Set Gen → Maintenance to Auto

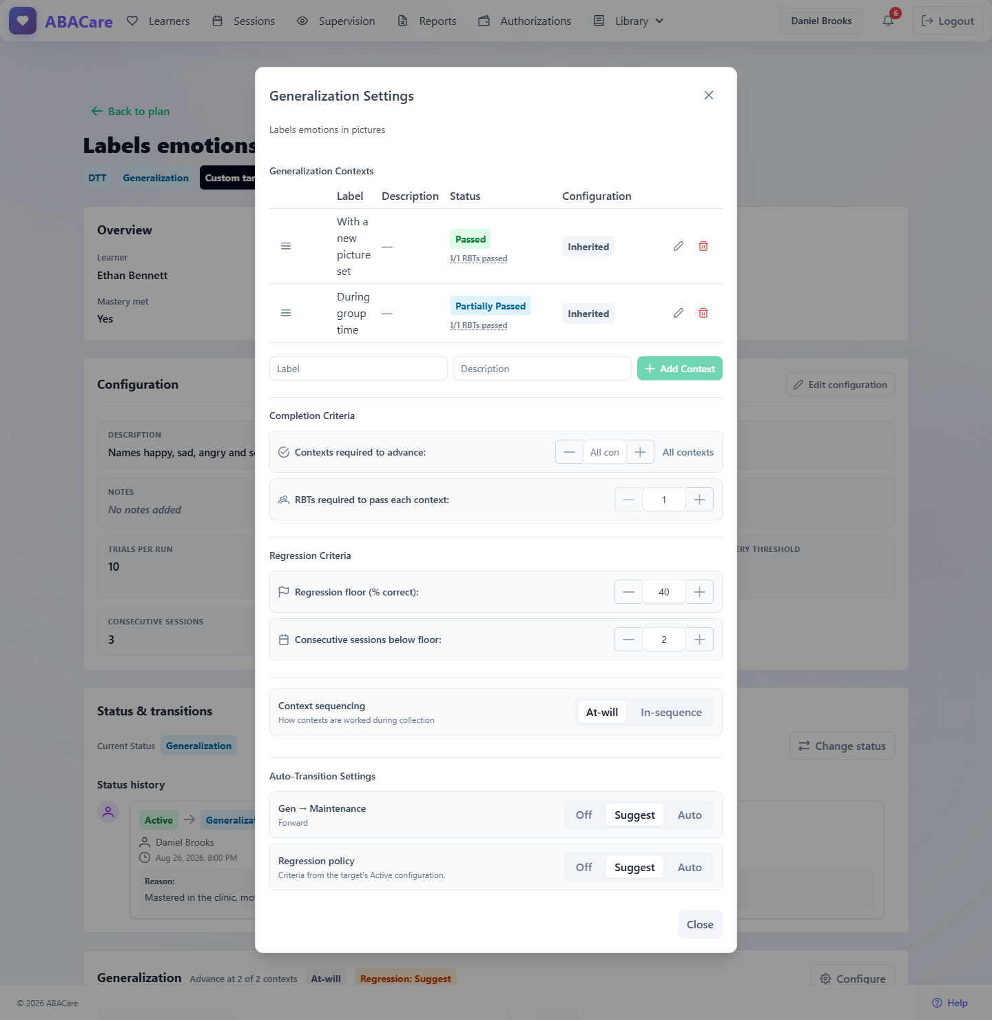tap(690, 815)
